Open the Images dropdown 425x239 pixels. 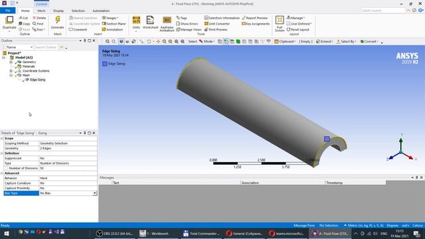pyautogui.click(x=110, y=18)
